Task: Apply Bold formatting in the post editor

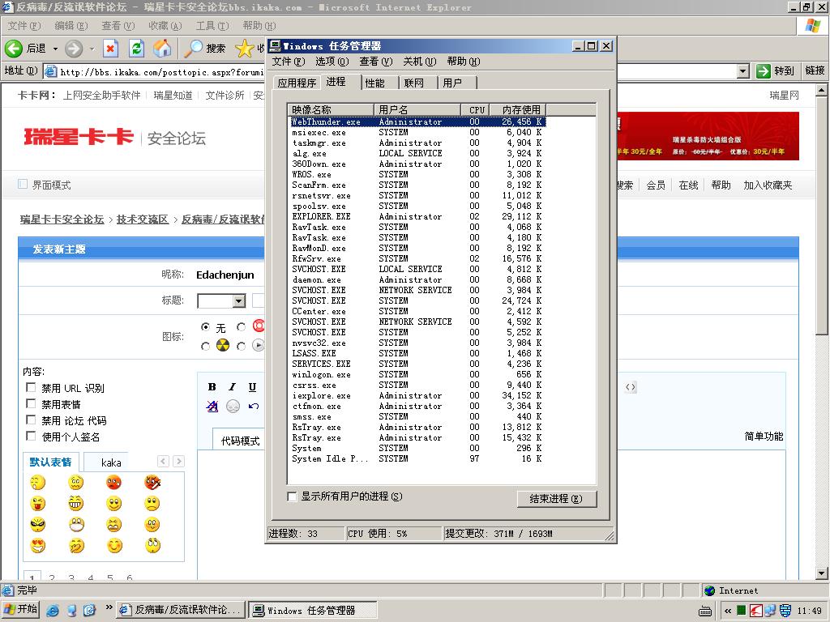Action: (212, 387)
